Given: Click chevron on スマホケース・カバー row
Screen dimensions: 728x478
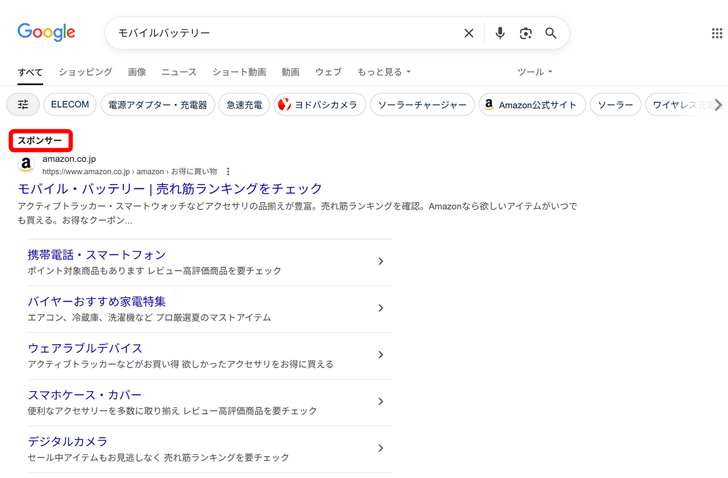Looking at the screenshot, I should (x=381, y=401).
